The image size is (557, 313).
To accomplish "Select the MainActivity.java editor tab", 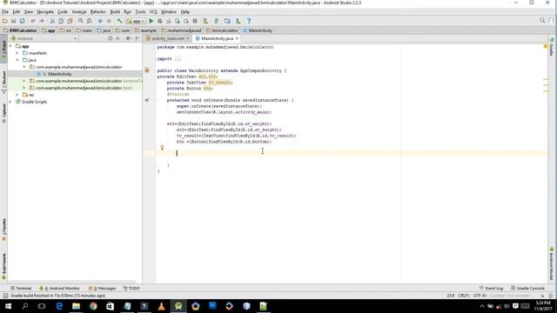I will 217,38.
